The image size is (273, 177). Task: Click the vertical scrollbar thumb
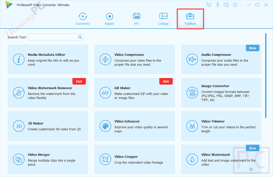tap(266, 76)
